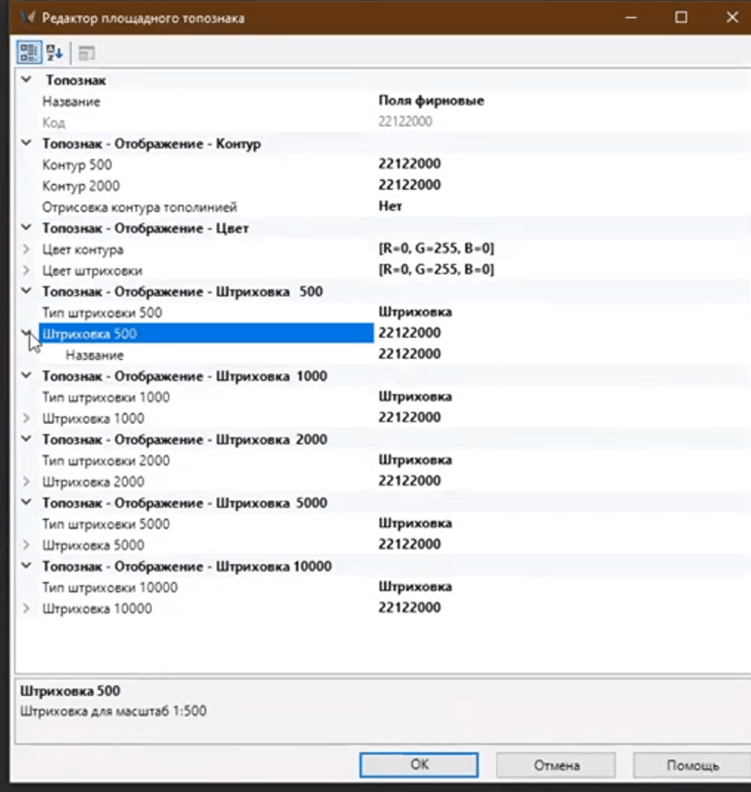Expand the Цвет штриховки property
The image size is (751, 792).
click(x=27, y=270)
